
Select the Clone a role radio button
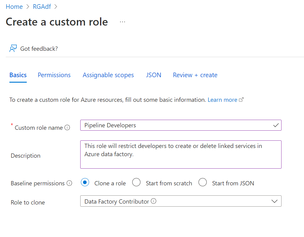click(x=85, y=183)
